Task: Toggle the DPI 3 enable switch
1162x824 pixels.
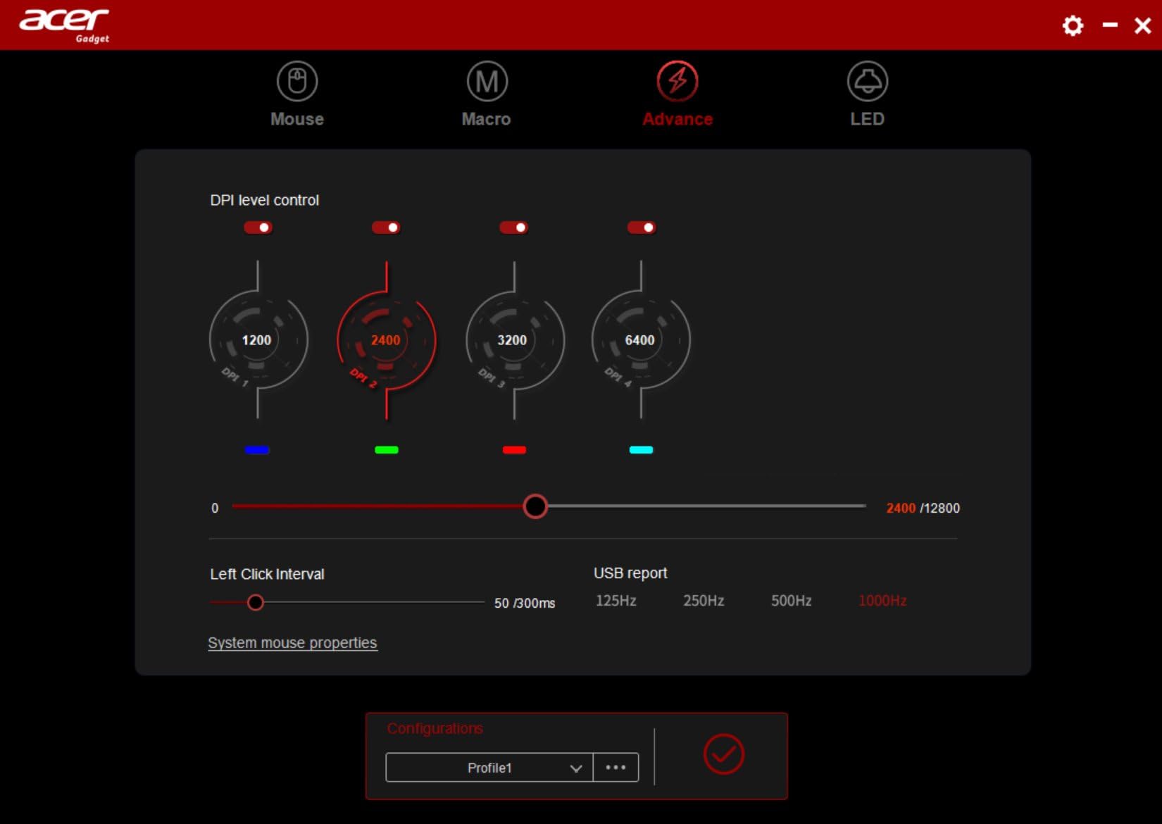Action: point(513,227)
